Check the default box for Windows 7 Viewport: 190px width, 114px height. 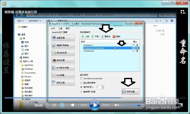pyautogui.click(x=134, y=45)
